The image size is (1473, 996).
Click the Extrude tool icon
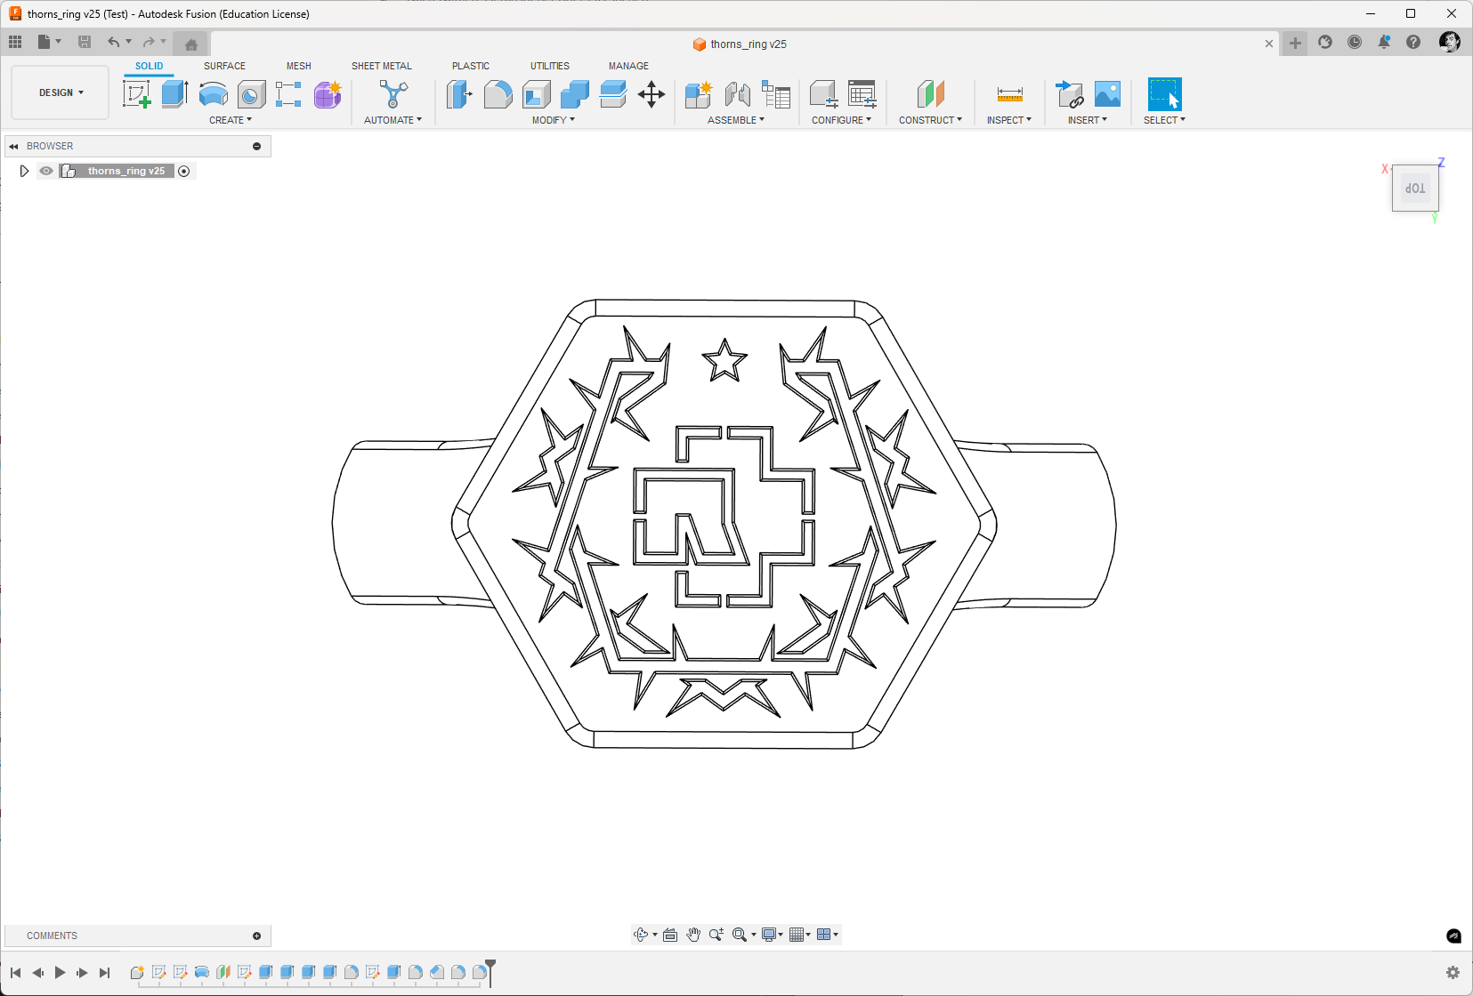click(174, 94)
